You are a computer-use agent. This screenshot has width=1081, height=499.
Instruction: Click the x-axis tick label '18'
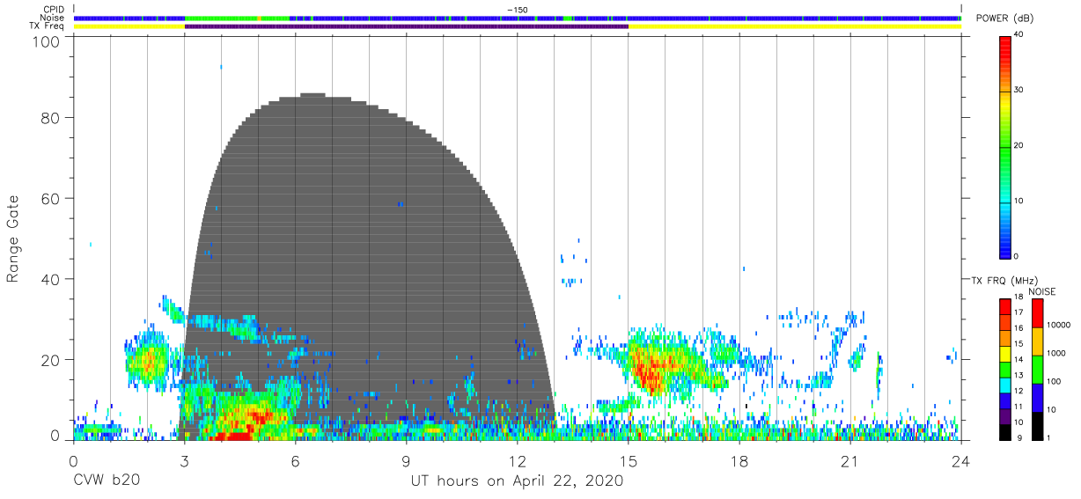[739, 461]
